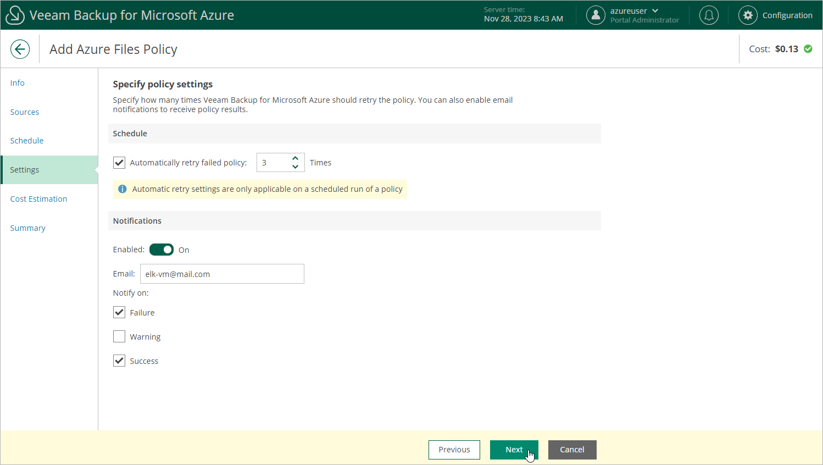Click the blue info icon in retry note

point(122,189)
